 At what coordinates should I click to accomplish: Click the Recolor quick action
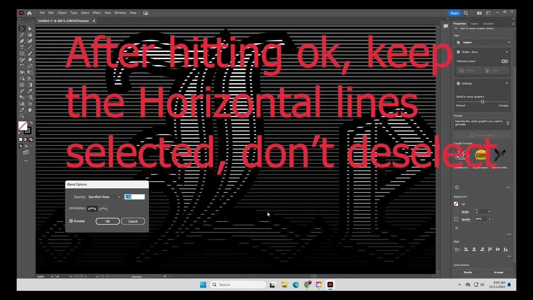coord(468,272)
